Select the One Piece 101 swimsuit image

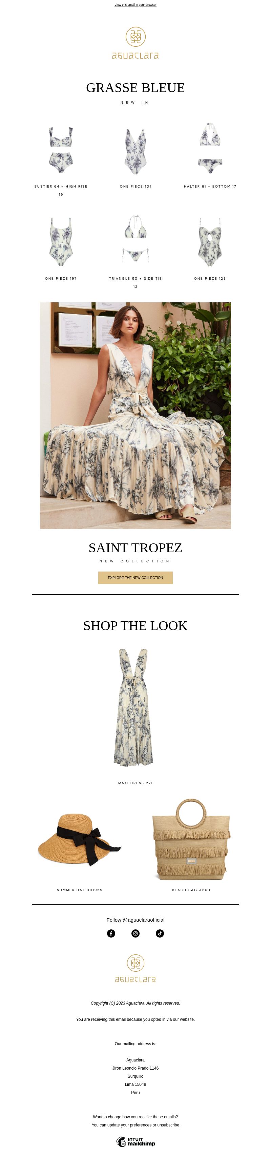pos(135,150)
